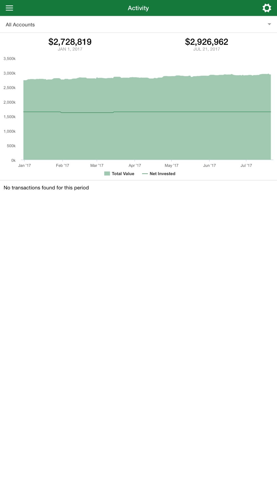Viewport: 277px width, 493px height.
Task: Expand the All Accounts dropdown arrow
Action: (x=269, y=24)
